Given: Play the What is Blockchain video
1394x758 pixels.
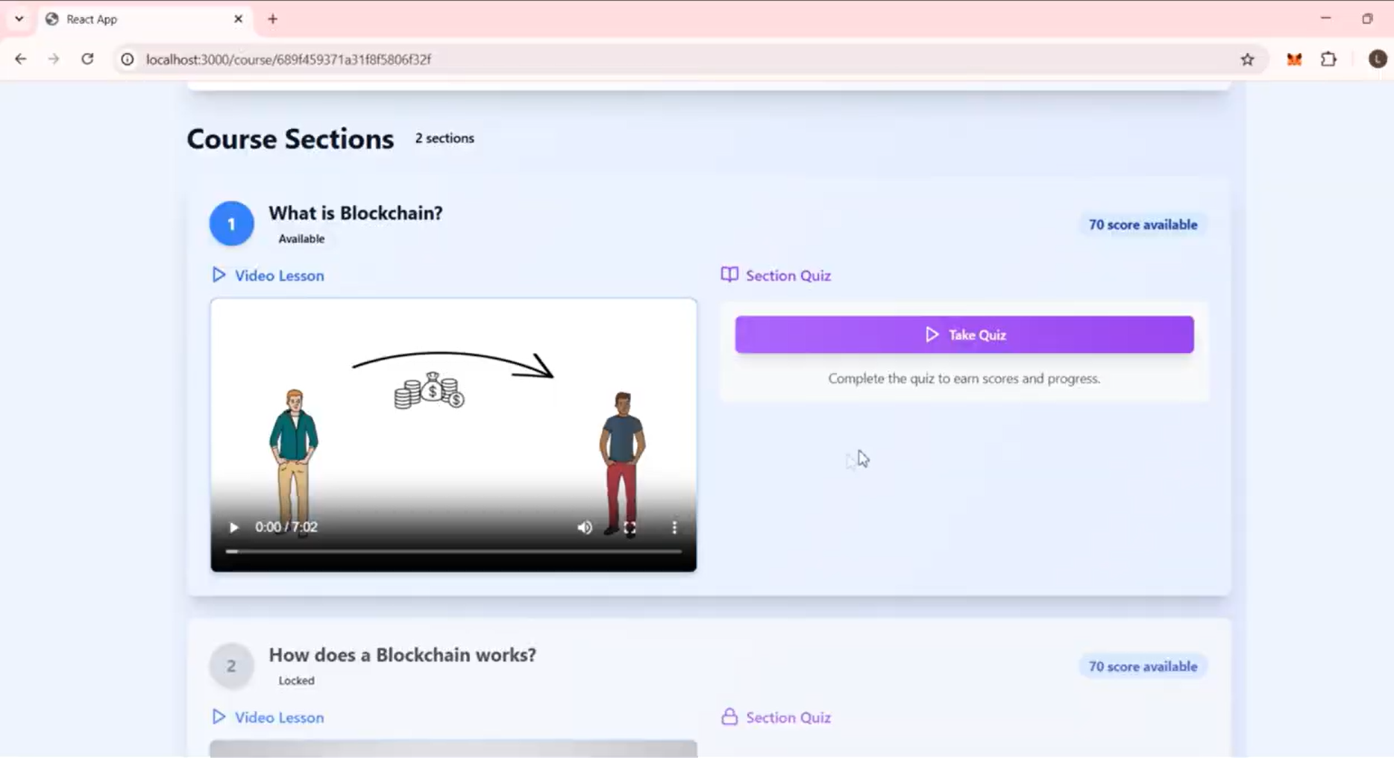Looking at the screenshot, I should coord(233,527).
